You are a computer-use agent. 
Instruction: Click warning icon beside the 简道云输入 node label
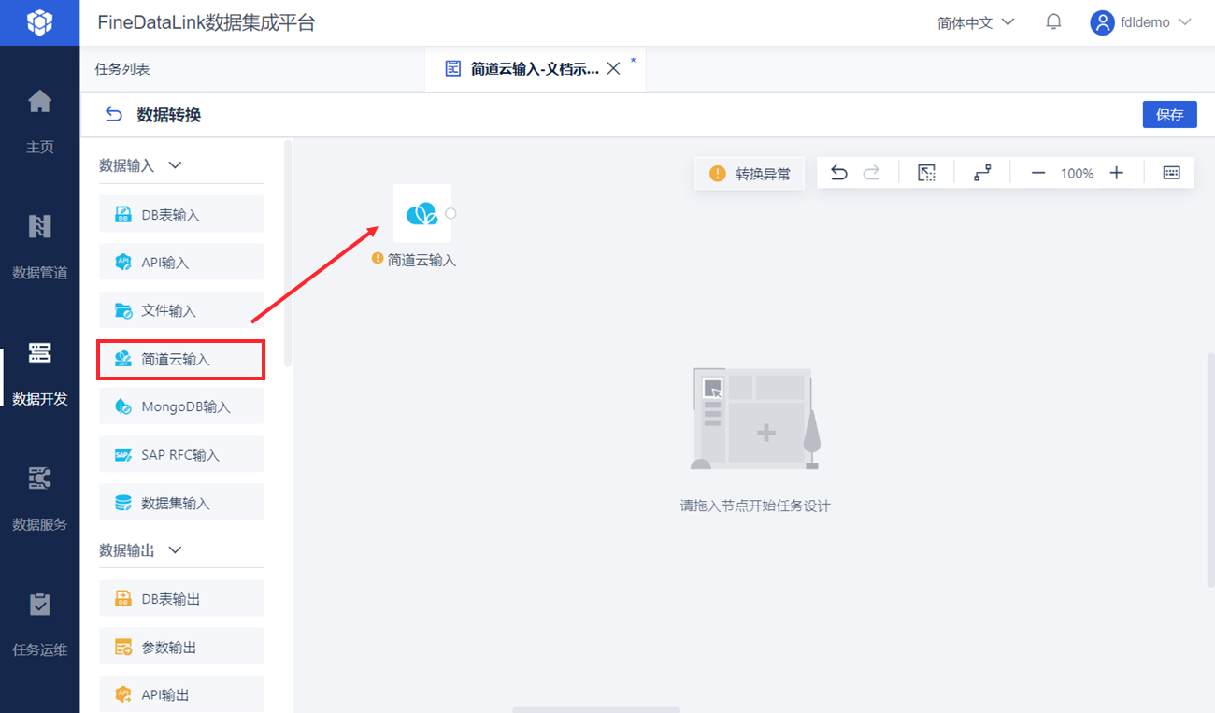tap(378, 258)
